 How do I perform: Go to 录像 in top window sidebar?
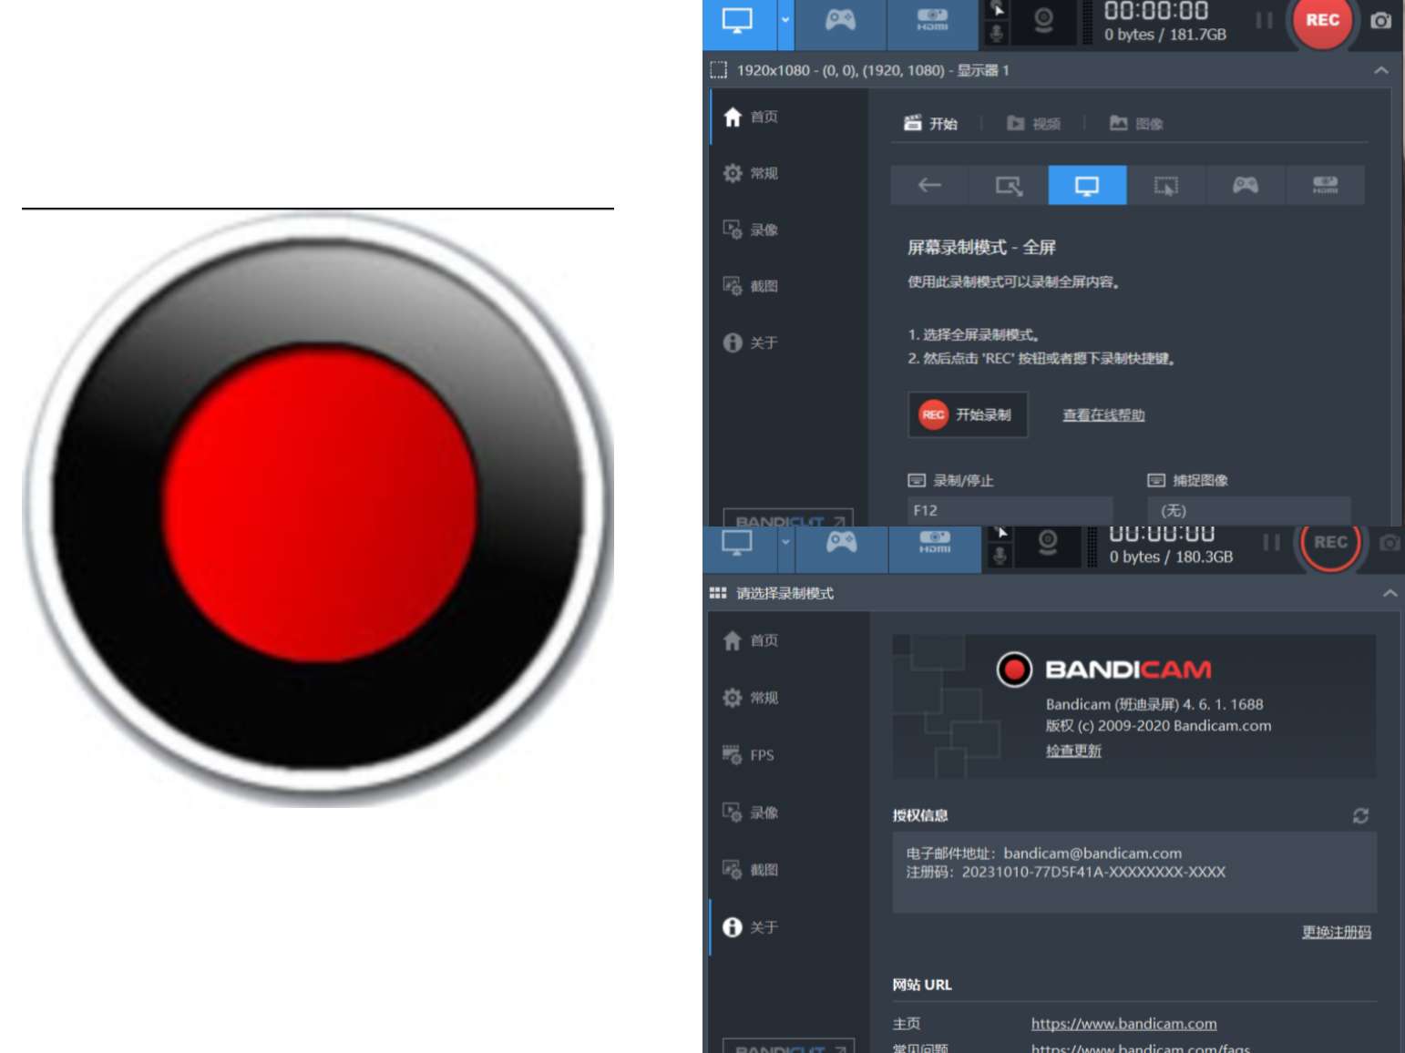751,230
